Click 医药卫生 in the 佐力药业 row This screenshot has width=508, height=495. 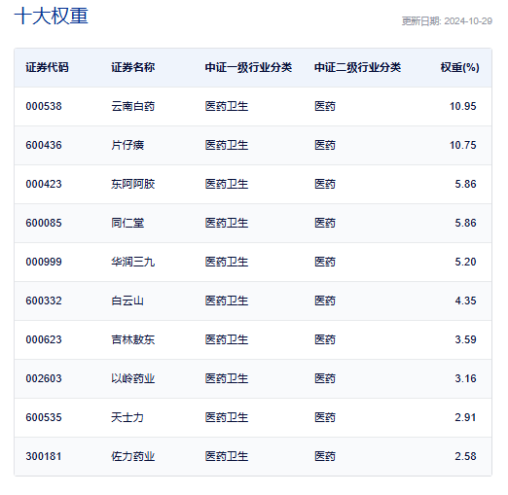pyautogui.click(x=227, y=456)
